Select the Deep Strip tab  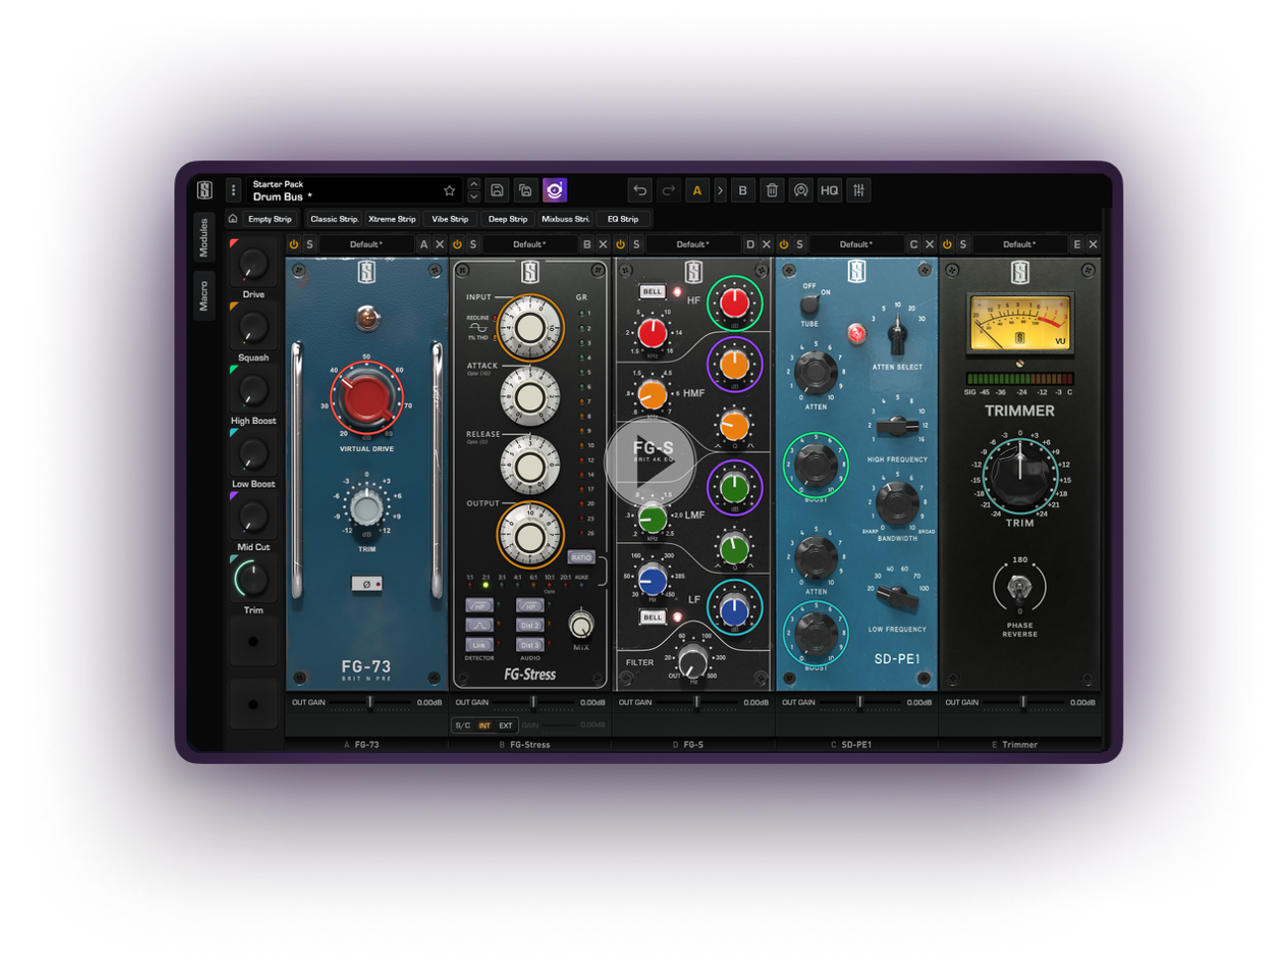click(x=508, y=219)
